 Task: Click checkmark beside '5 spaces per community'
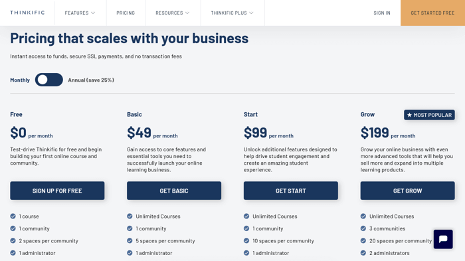130,240
